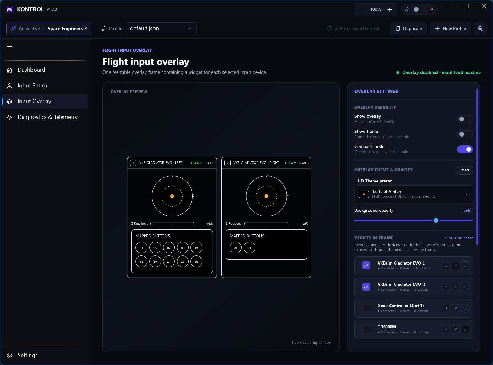The width and height of the screenshot is (493, 365).
Task: Click the delete profile trash icon
Action: click(480, 29)
